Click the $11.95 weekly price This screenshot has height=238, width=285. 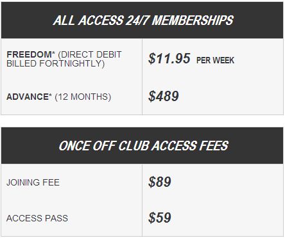coord(169,58)
